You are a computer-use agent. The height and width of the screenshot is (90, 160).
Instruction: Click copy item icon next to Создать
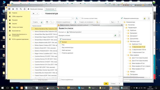coord(42,22)
